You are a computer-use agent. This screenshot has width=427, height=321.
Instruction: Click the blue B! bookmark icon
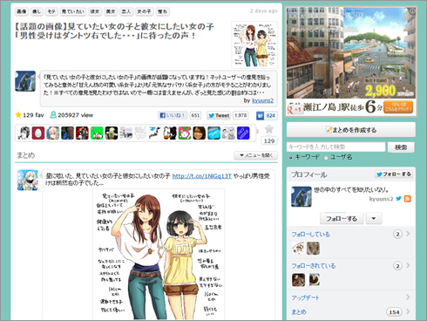[x=260, y=116]
